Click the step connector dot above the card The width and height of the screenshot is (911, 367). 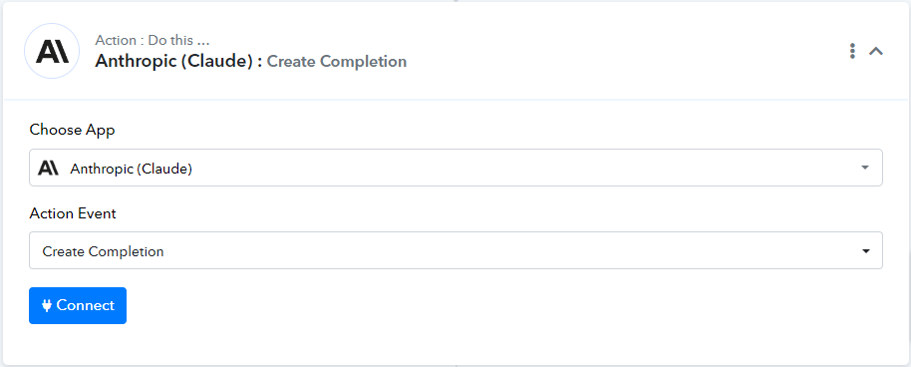(x=455, y=1)
